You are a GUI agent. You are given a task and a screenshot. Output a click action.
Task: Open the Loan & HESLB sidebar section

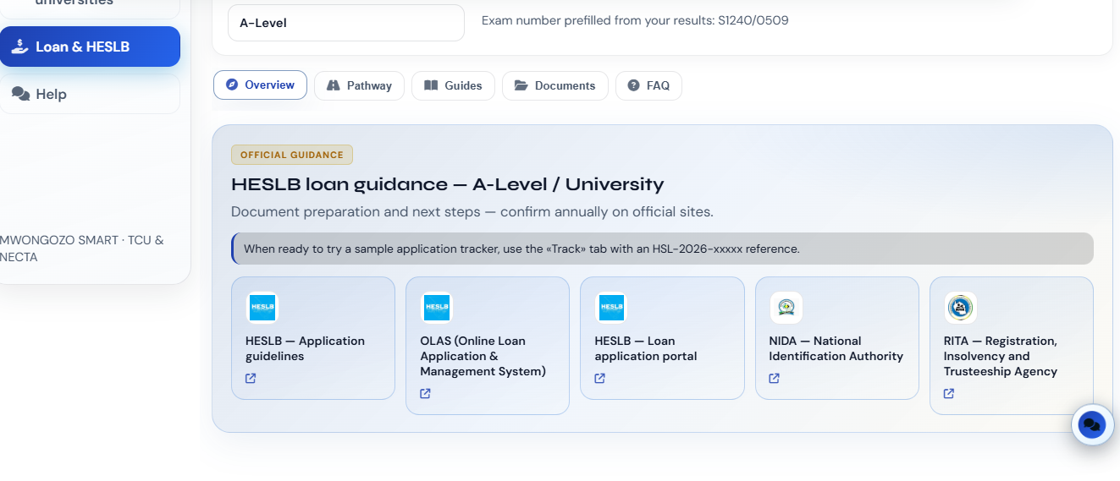(x=90, y=46)
